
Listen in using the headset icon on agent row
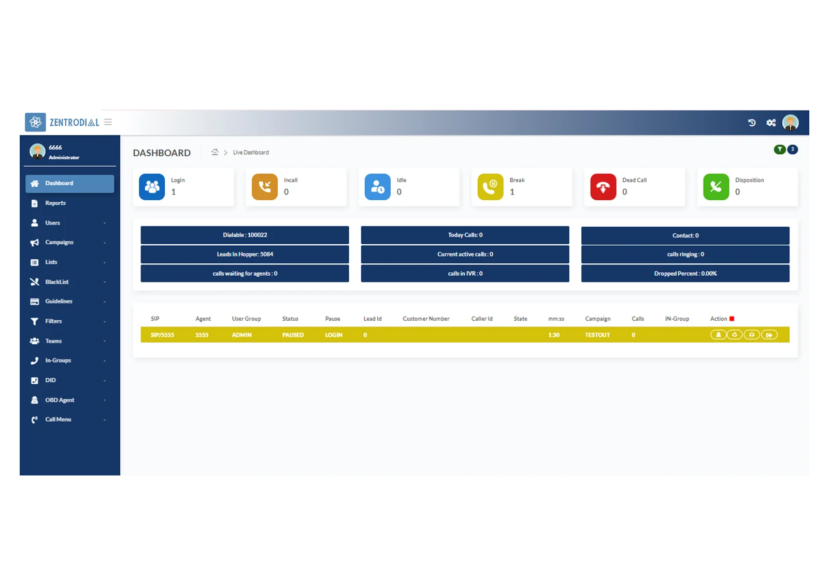point(752,334)
